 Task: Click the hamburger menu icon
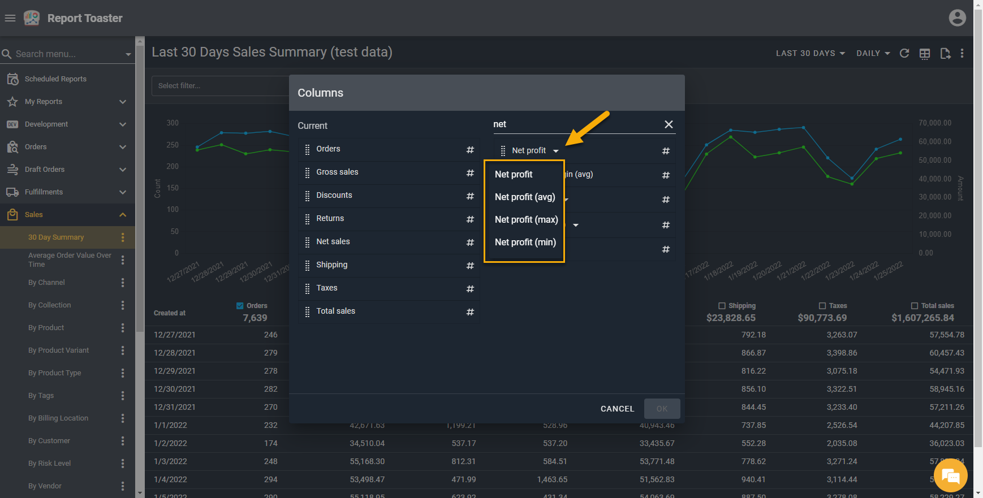(x=10, y=18)
